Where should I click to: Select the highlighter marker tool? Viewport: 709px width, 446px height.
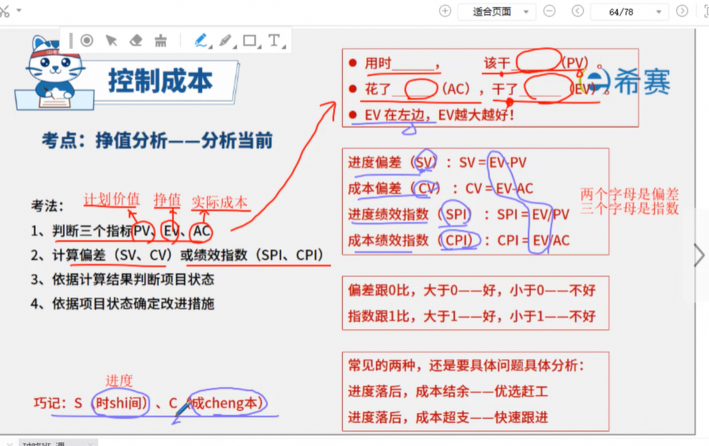[x=225, y=41]
